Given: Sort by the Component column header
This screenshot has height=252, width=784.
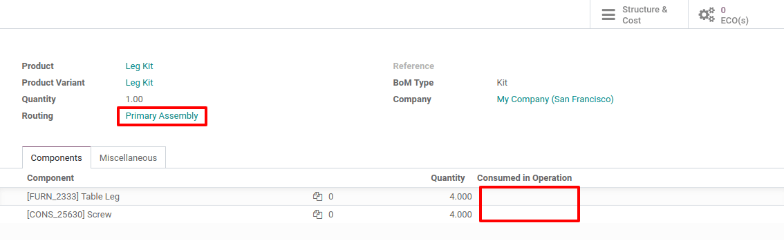Looking at the screenshot, I should click(50, 177).
